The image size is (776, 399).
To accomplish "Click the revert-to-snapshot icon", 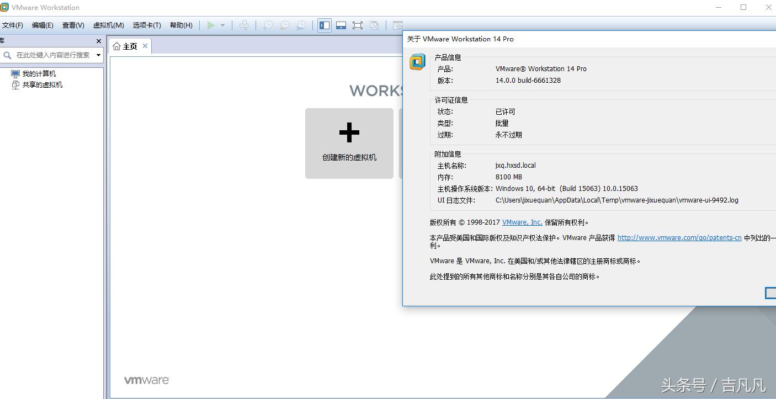I will (284, 25).
